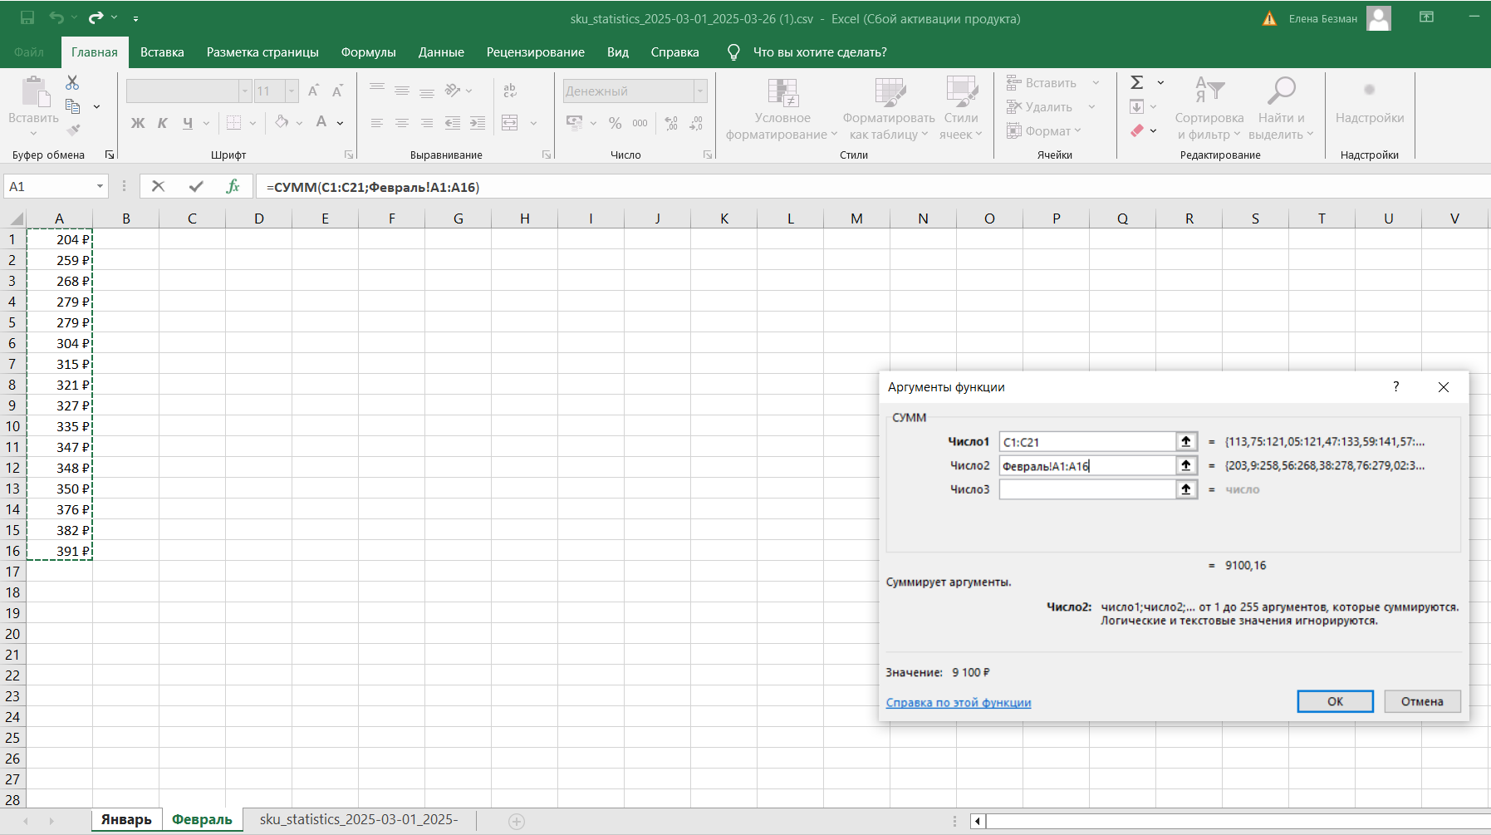Expand the quick access toolbar customization
Image resolution: width=1491 pixels, height=835 pixels.
pos(136,18)
